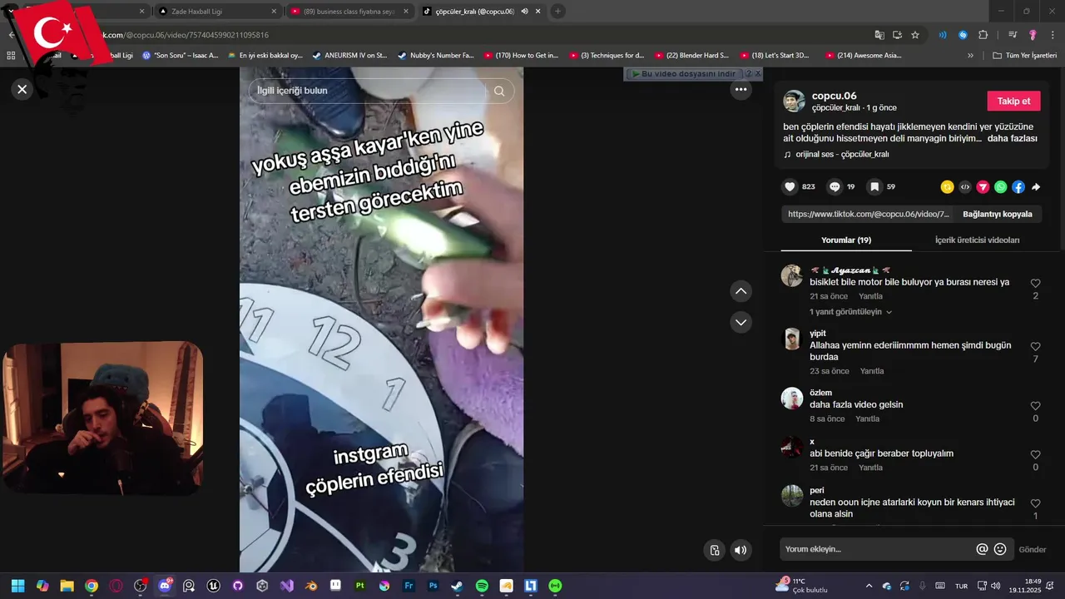Open Steam from the taskbar
Screen dimensions: 1065x599
pyautogui.click(x=458, y=586)
